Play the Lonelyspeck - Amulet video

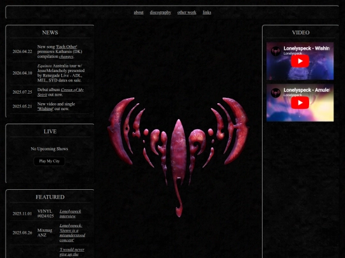pos(300,103)
